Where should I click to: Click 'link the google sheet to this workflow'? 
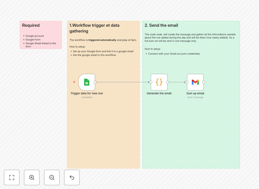[x=94, y=55]
